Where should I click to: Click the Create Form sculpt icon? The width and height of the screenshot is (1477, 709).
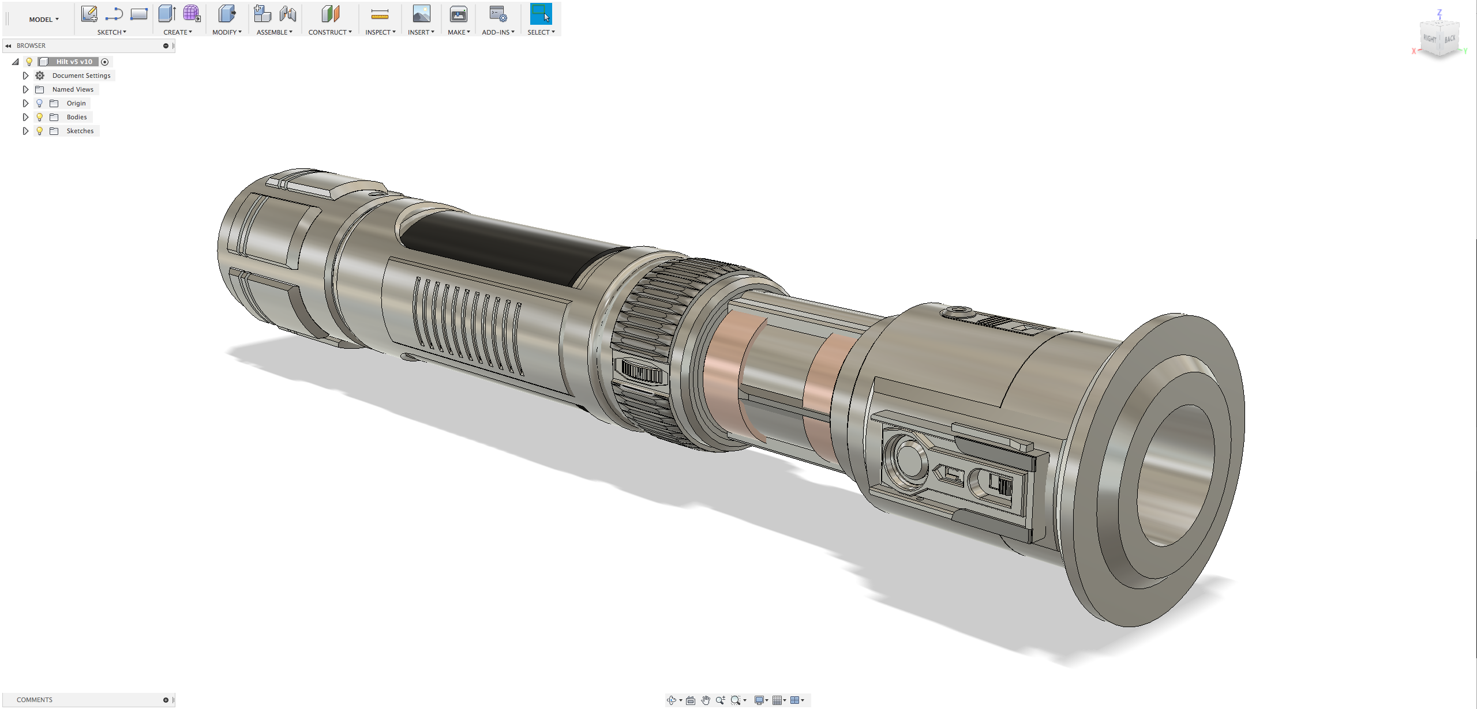pyautogui.click(x=192, y=14)
